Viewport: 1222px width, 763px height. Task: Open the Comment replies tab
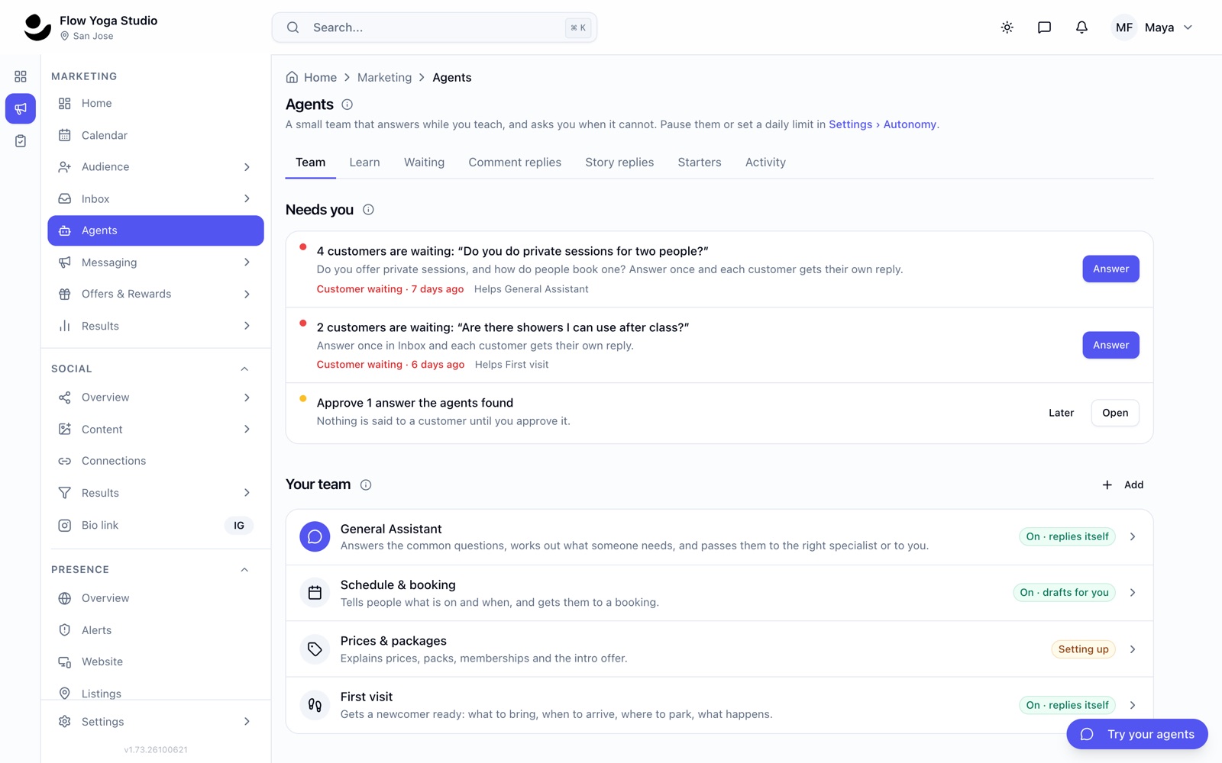tap(515, 163)
